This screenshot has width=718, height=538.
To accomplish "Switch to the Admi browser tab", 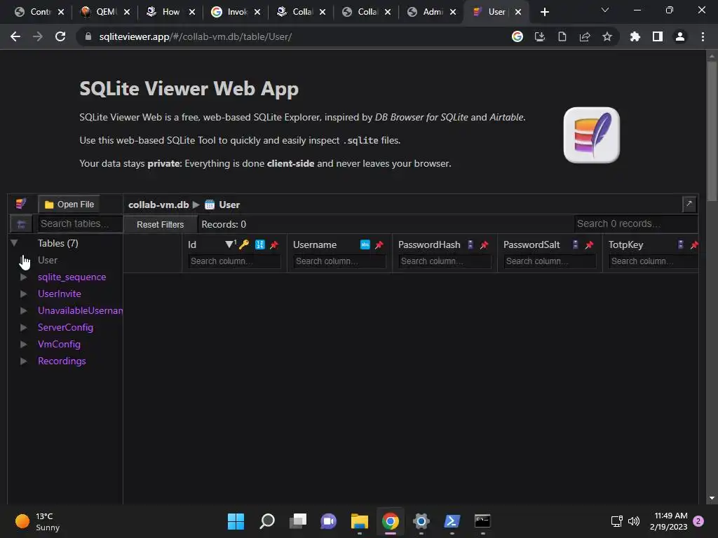I will point(431,12).
